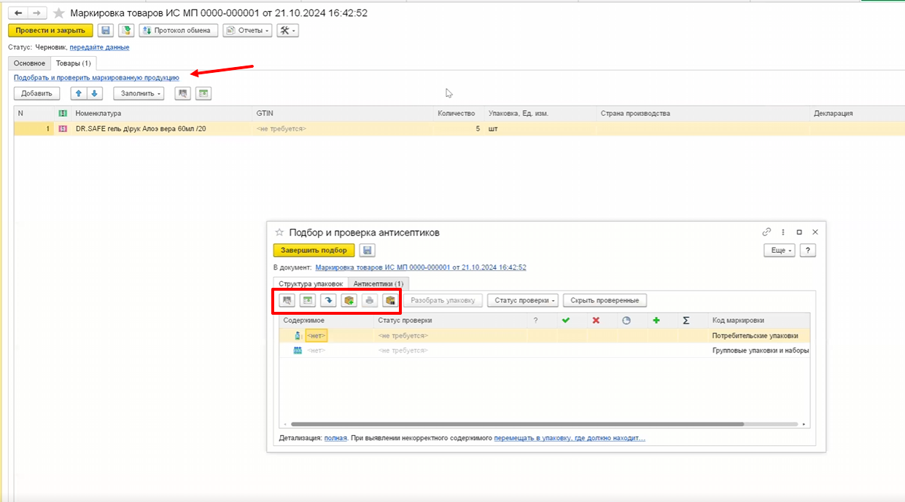
Task: Click the package with green plus icon
Action: (349, 300)
